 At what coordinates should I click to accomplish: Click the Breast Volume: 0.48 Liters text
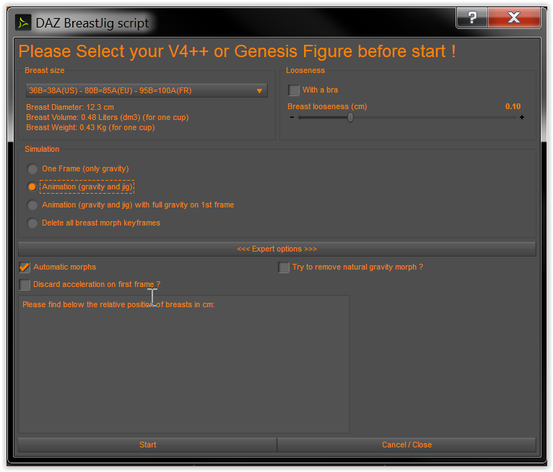coord(108,117)
